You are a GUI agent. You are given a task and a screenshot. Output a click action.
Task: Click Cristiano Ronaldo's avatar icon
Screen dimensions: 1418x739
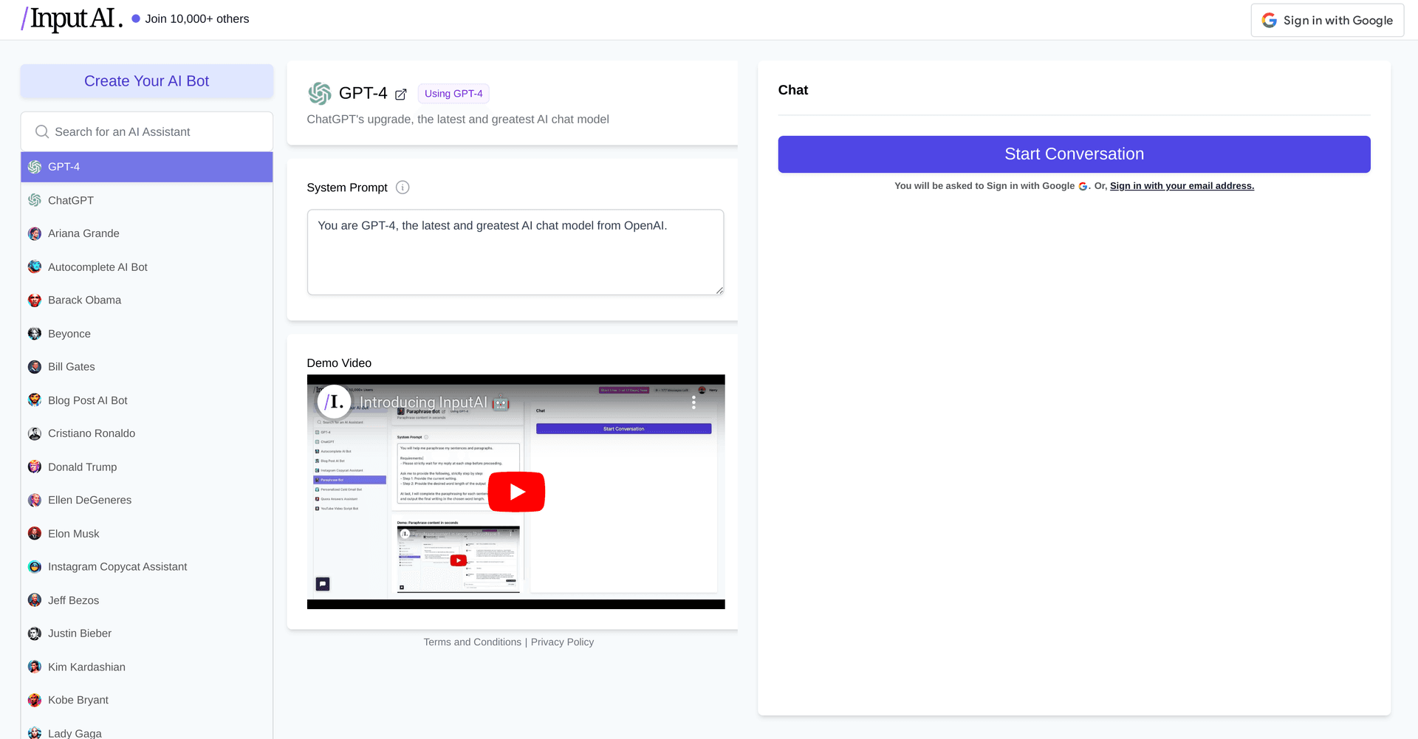point(35,433)
